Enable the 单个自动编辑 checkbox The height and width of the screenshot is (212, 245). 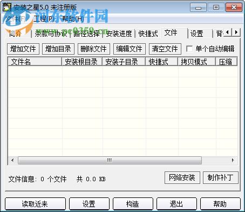click(189, 49)
